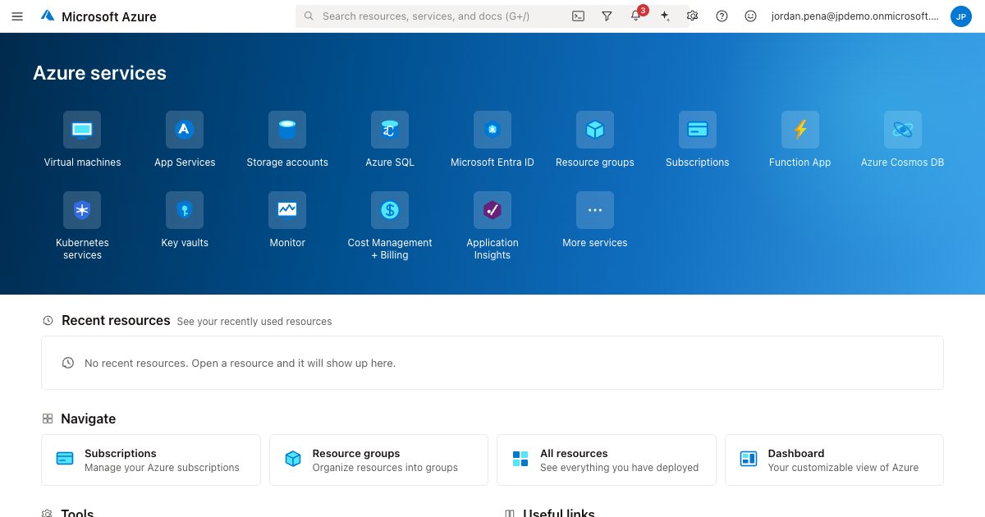Launch Copilot sparkle icon
Image resolution: width=985 pixels, height=517 pixels.
[665, 16]
